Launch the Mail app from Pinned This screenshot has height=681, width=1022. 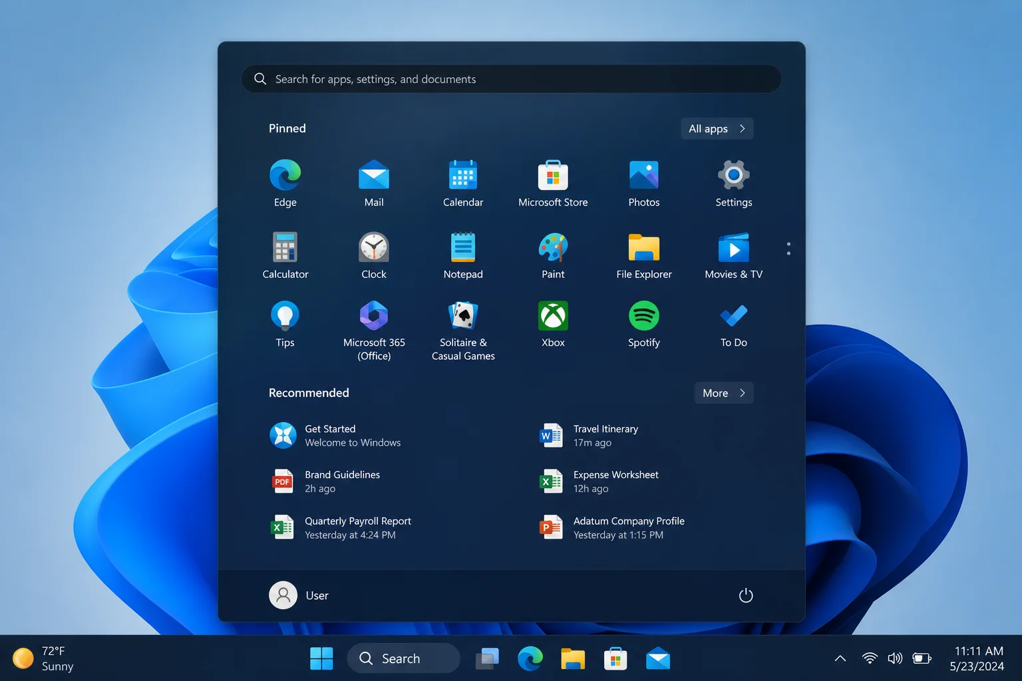[374, 184]
